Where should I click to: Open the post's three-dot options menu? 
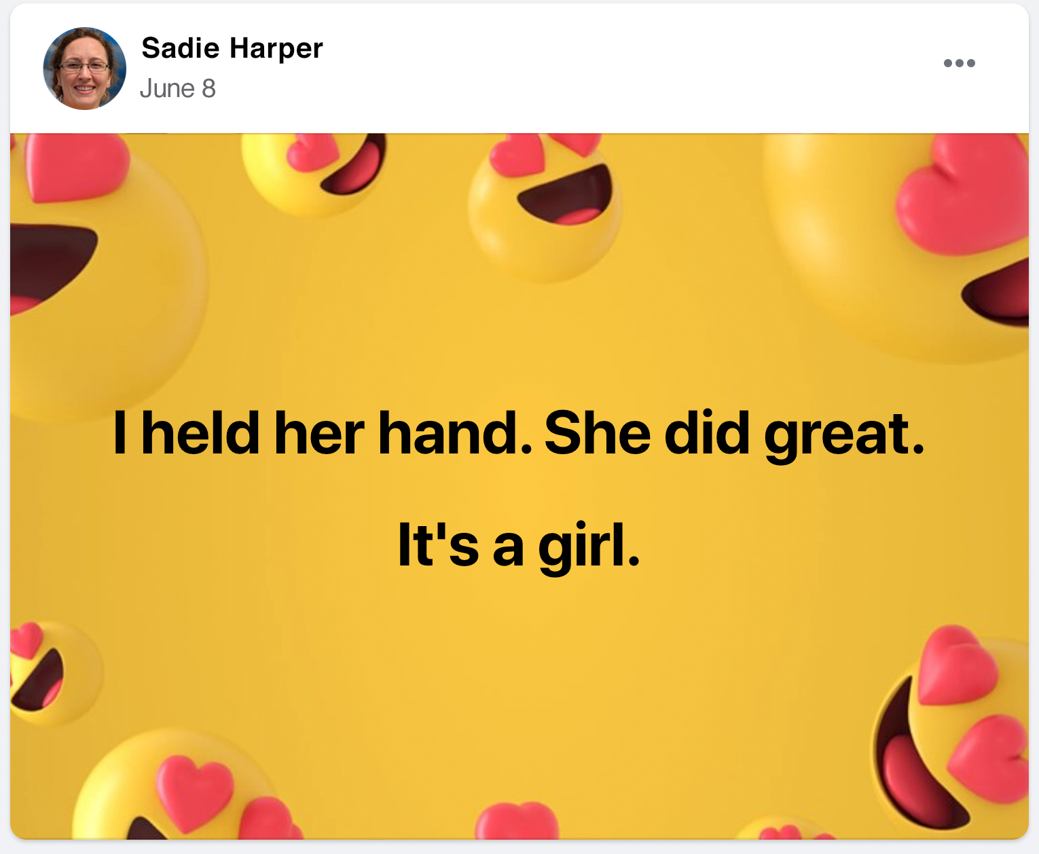coord(959,63)
